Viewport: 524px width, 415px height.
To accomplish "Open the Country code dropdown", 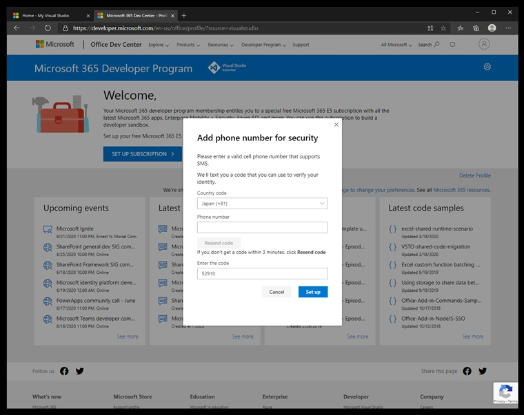I will pos(262,204).
